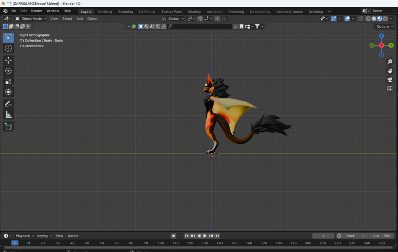Open the Render menu
398x252 pixels.
36,11
